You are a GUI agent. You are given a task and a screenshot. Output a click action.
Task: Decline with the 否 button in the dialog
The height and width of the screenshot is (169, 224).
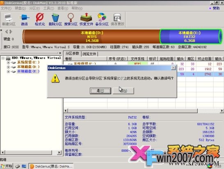pyautogui.click(x=123, y=91)
